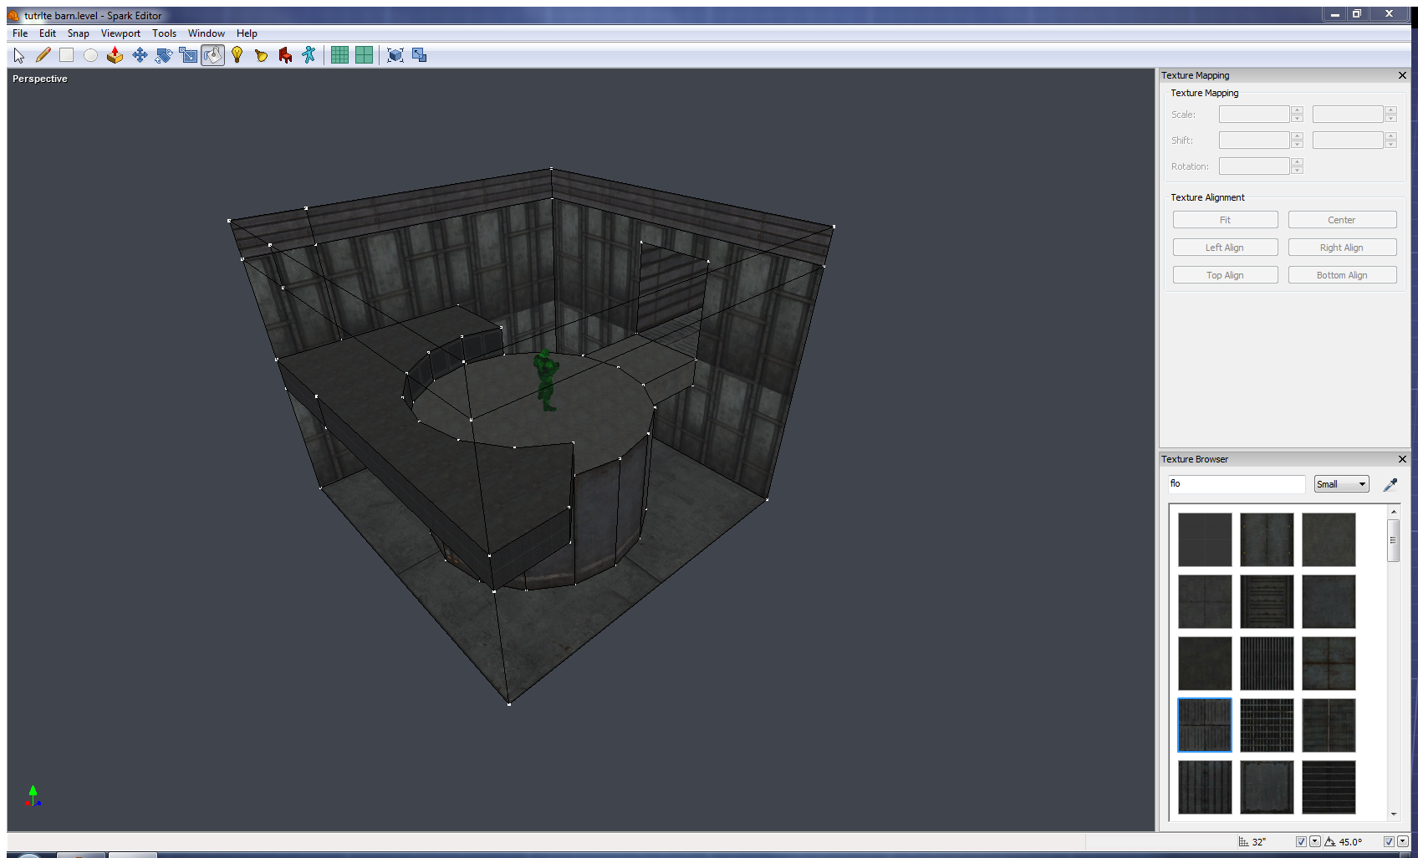Activate the Rotate tool

(164, 55)
